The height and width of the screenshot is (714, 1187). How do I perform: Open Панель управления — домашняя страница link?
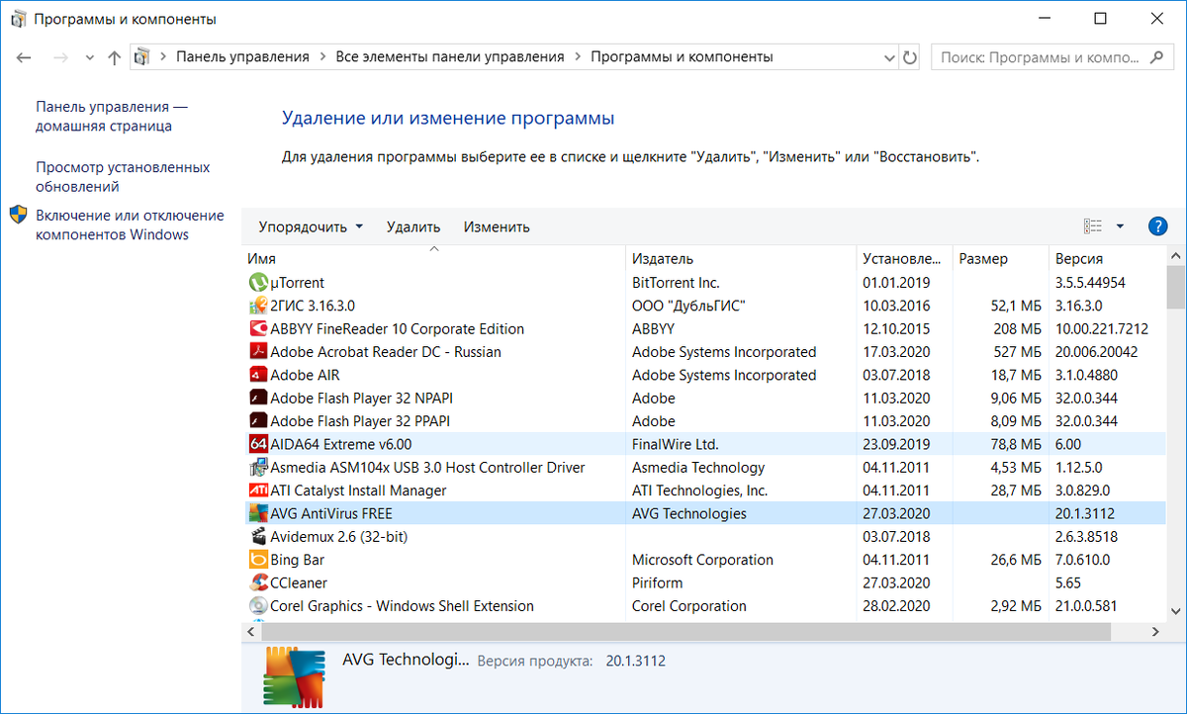112,116
